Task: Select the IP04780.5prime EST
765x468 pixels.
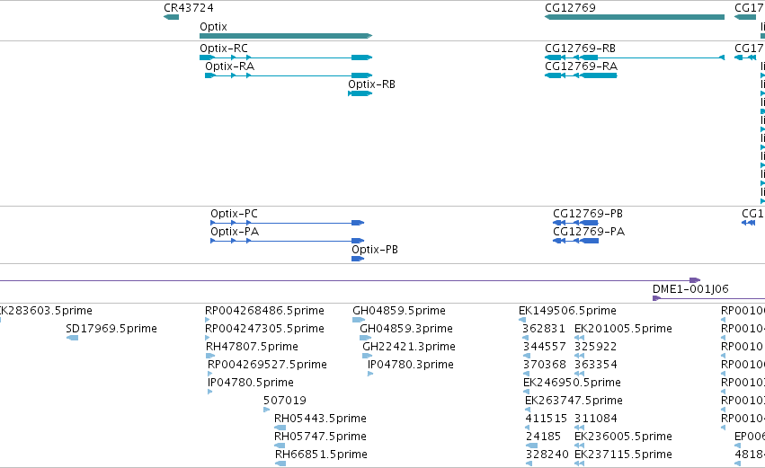Action: click(210, 392)
